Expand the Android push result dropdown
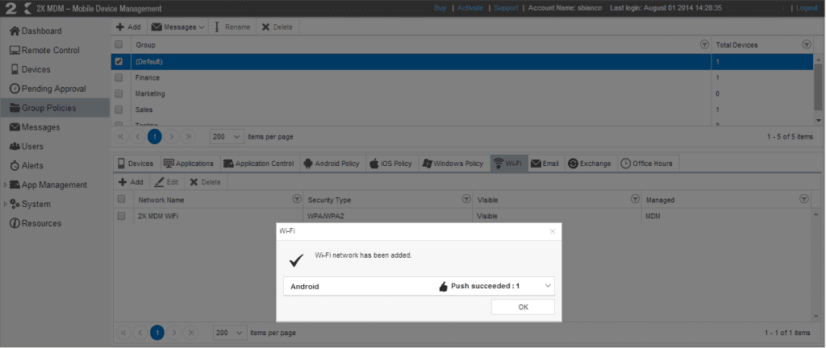826x348 pixels. [x=548, y=286]
